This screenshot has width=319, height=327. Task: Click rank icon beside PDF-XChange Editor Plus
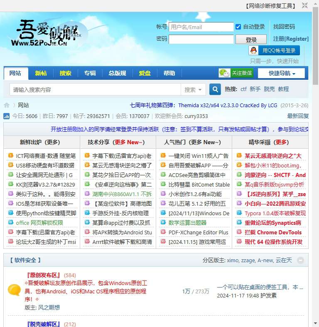(163, 232)
